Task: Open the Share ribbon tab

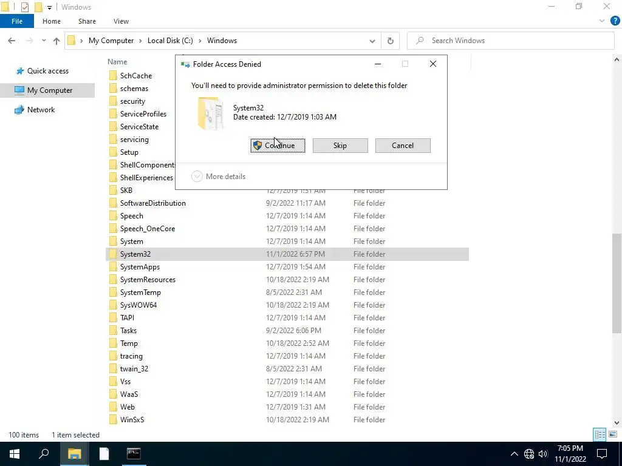Action: coord(87,21)
